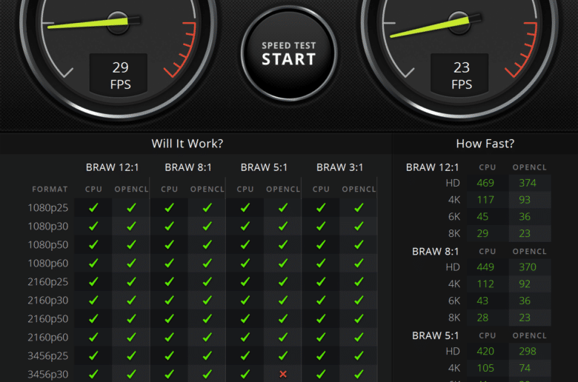Click the 1080p30 BRAW 8:1 CPU checkmark
This screenshot has width=578, height=382.
coord(170,227)
